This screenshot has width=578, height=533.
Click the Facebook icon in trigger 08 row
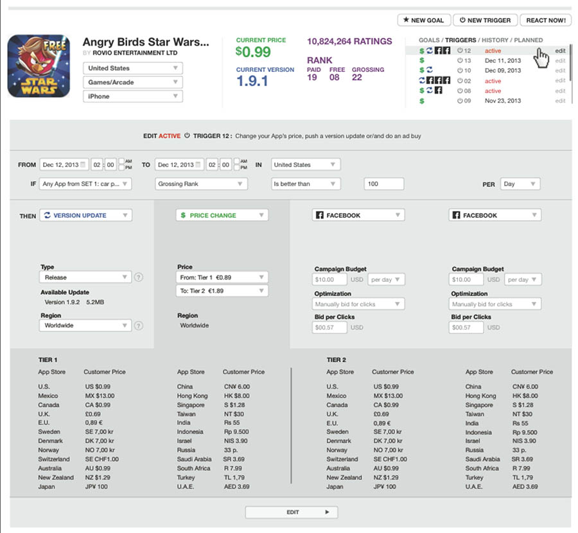click(439, 91)
